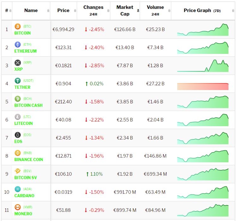The image size is (237, 221).
Task: Click the Bitcoin Cash logo icon
Action: [x=18, y=99]
